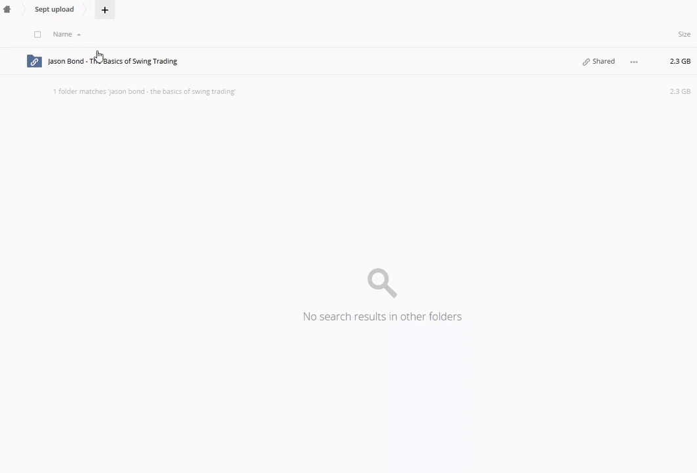Sort the list by the Size column

[684, 34]
